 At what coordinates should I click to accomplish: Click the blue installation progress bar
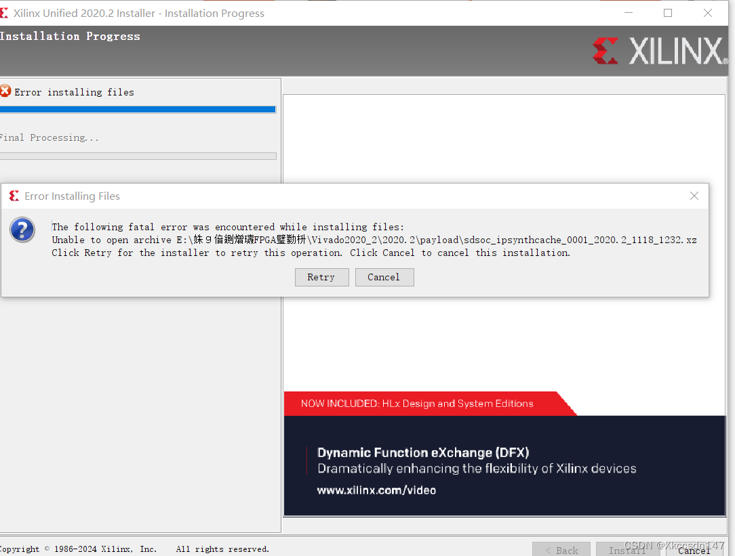(x=138, y=110)
